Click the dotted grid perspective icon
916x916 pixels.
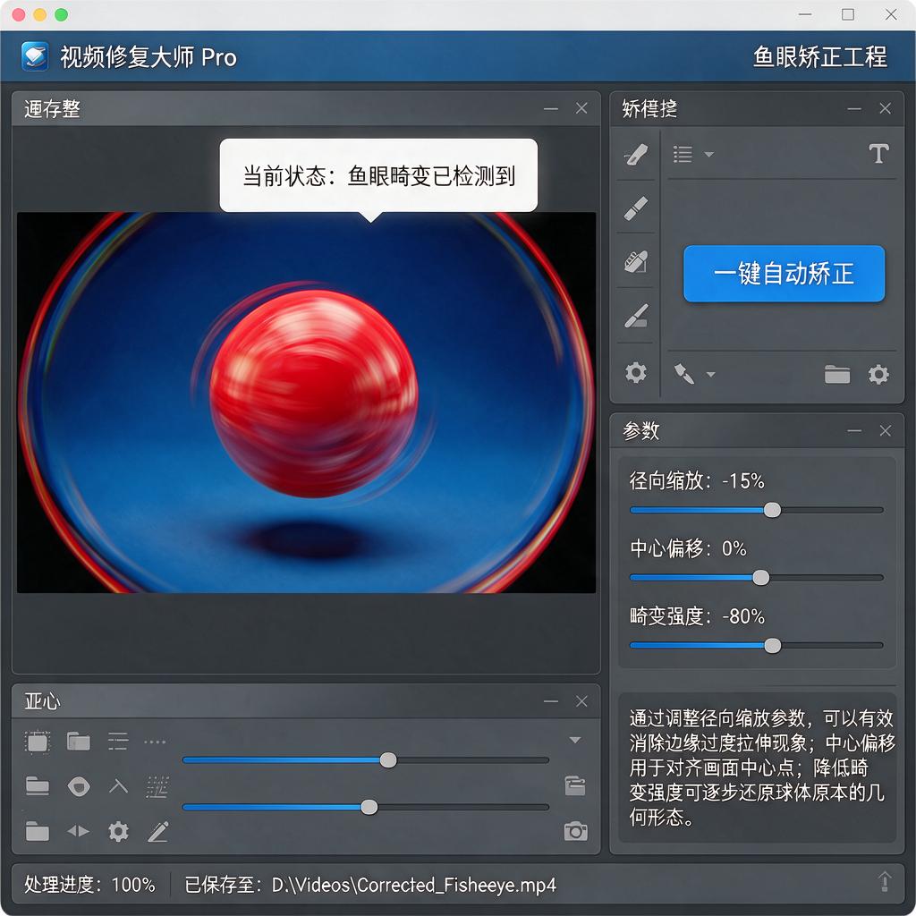(x=157, y=787)
